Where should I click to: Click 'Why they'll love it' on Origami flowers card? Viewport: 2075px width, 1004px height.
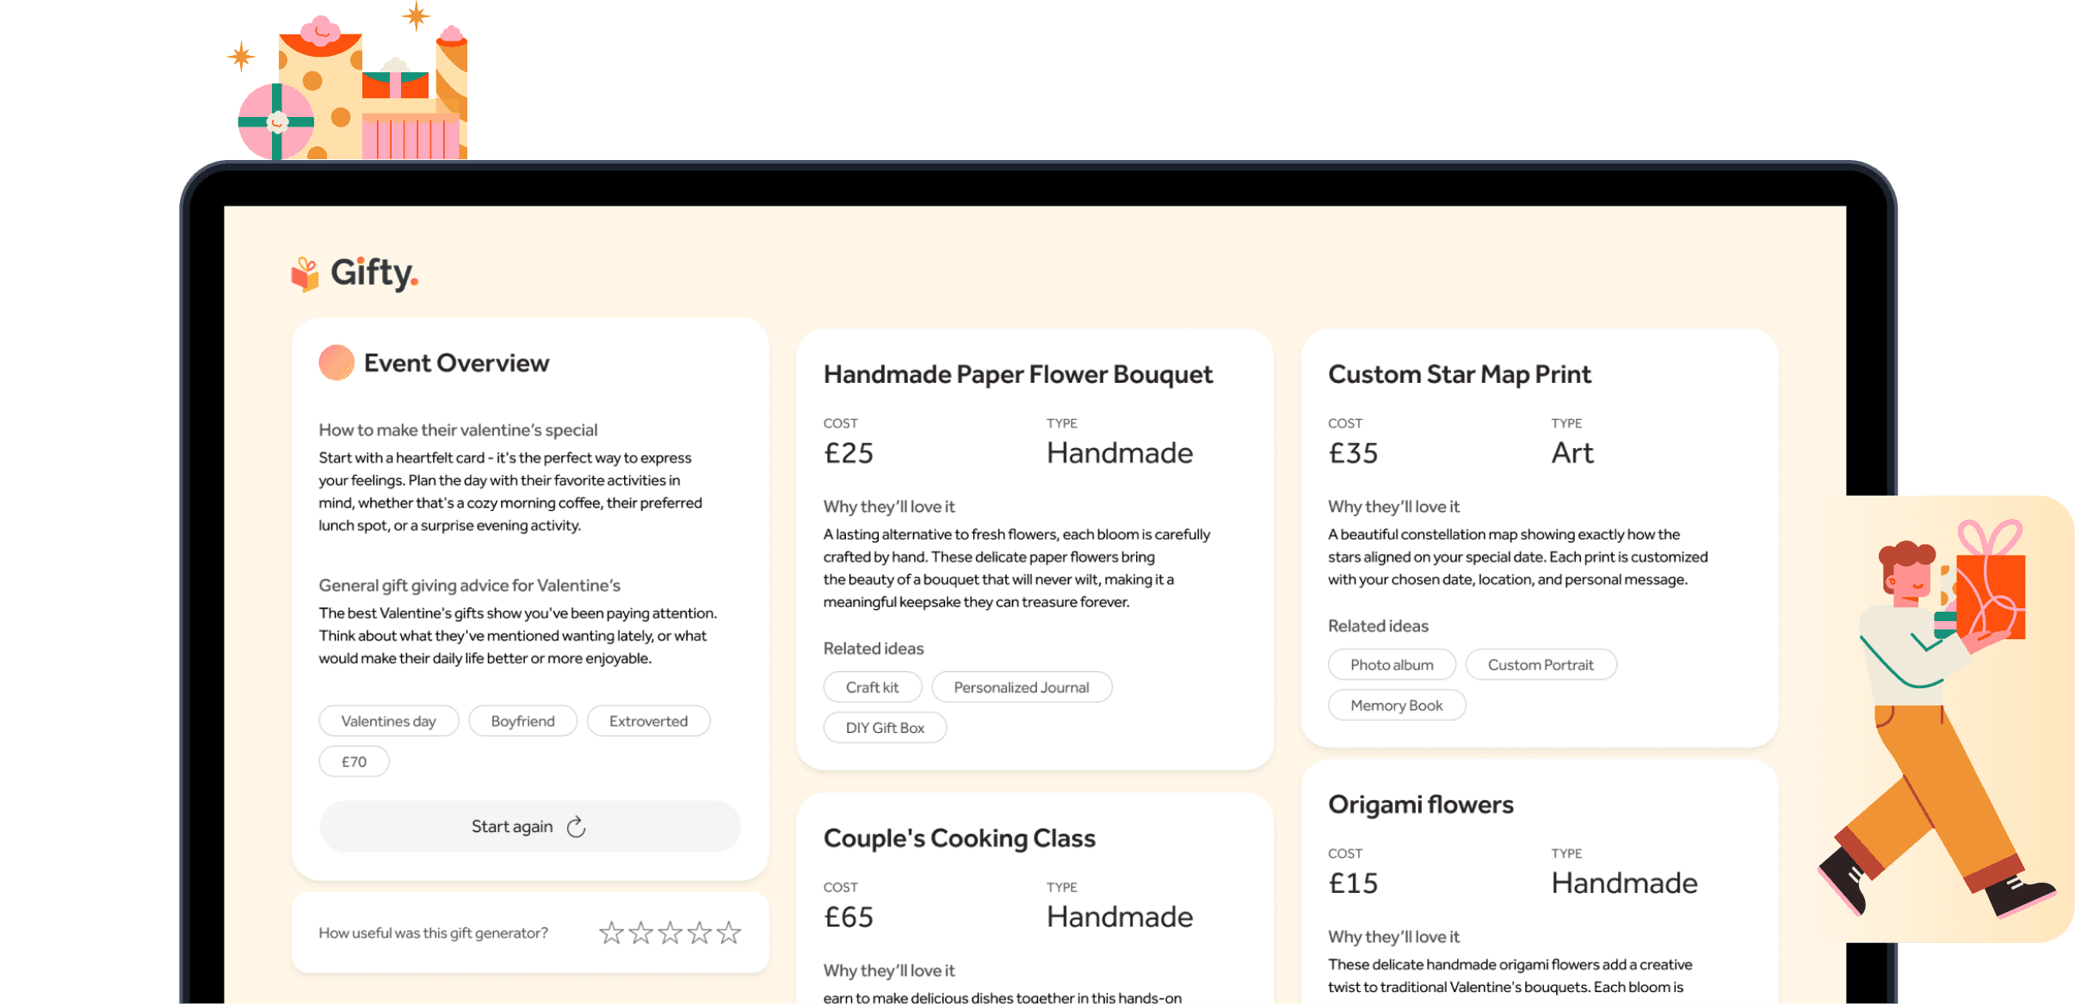pos(1393,937)
